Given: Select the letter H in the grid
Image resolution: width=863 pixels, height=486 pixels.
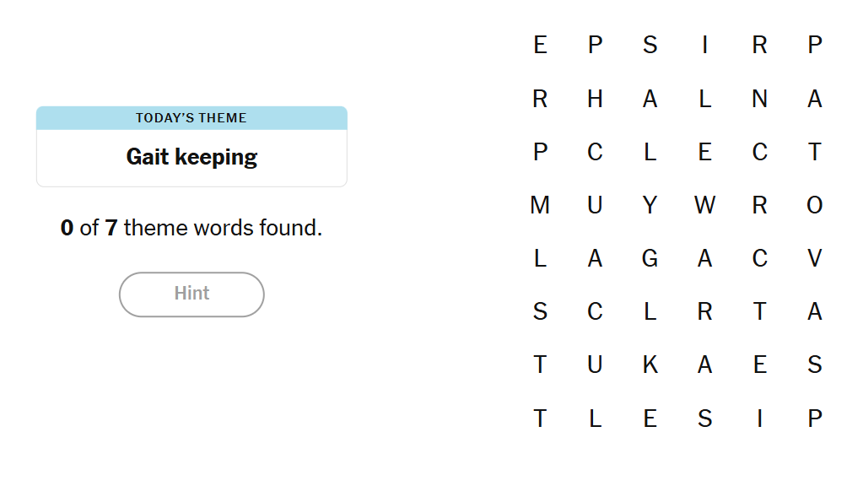Looking at the screenshot, I should (x=595, y=100).
